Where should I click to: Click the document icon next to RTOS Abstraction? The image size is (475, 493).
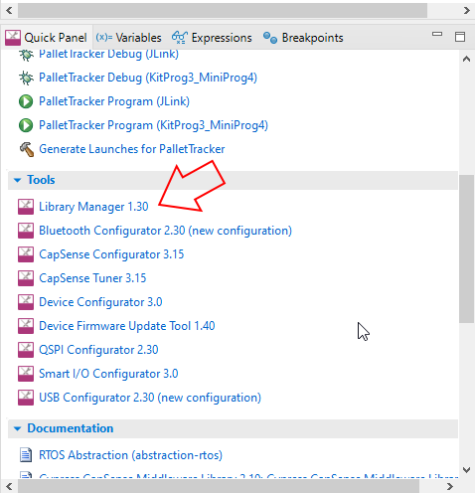[26, 455]
